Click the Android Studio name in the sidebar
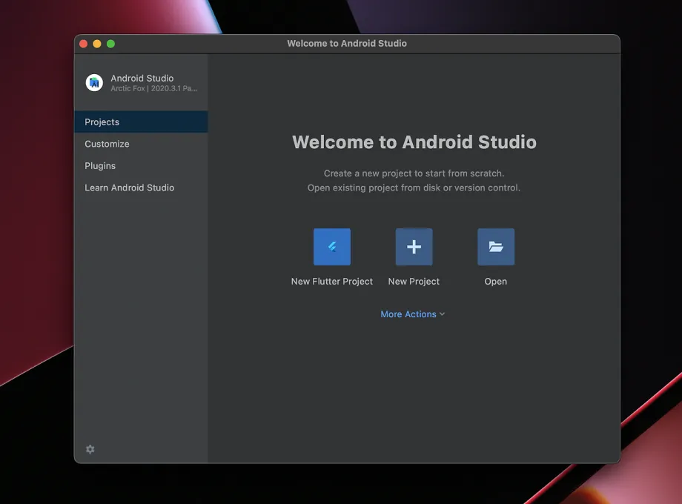The height and width of the screenshot is (504, 682). point(142,79)
